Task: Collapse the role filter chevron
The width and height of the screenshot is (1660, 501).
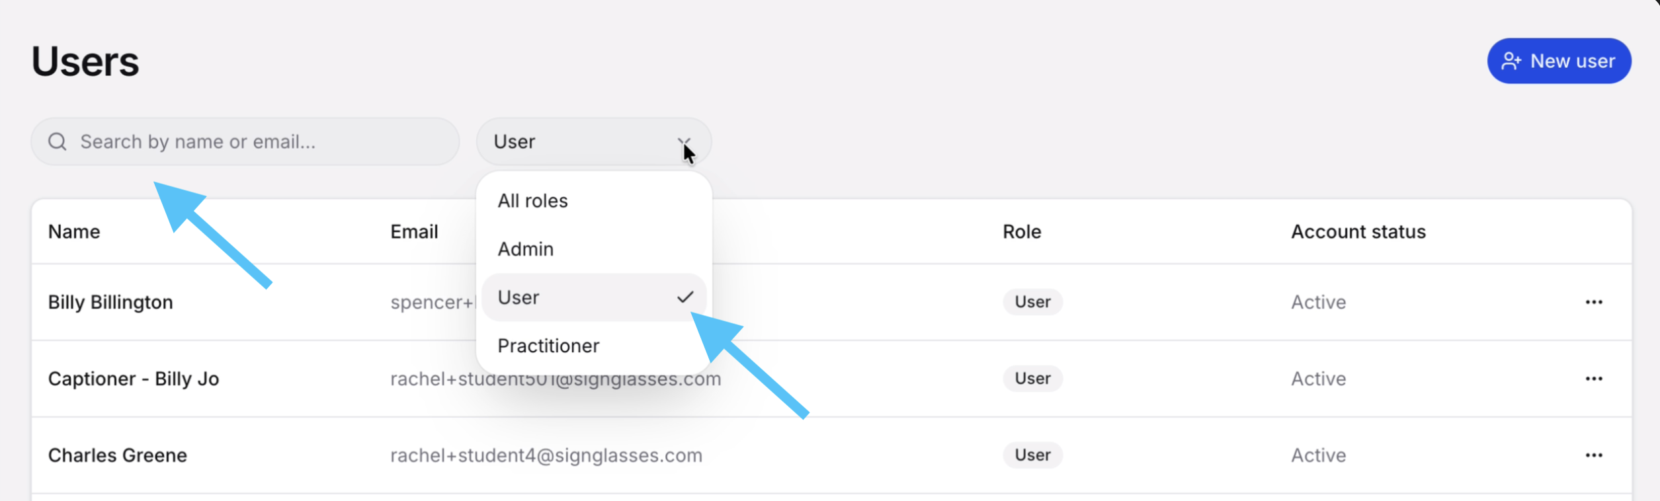Action: click(x=684, y=142)
